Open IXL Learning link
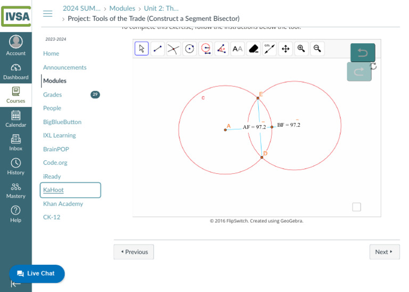The width and height of the screenshot is (409, 292). click(60, 135)
